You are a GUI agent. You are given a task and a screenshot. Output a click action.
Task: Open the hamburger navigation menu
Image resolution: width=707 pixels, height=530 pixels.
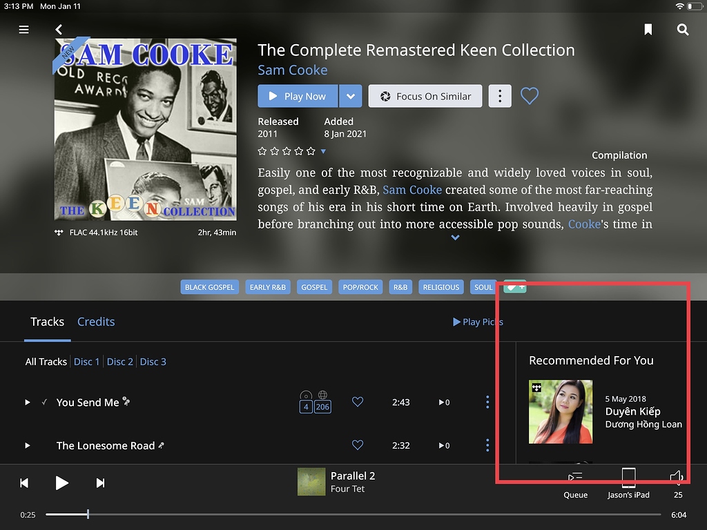pos(23,30)
